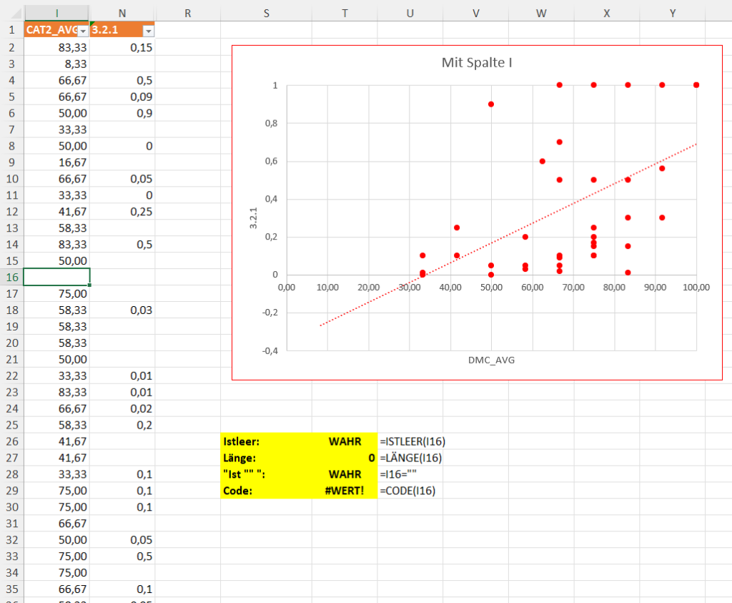
Task: Open the CAT2_AVG column filter dropdown
Action: pyautogui.click(x=83, y=31)
